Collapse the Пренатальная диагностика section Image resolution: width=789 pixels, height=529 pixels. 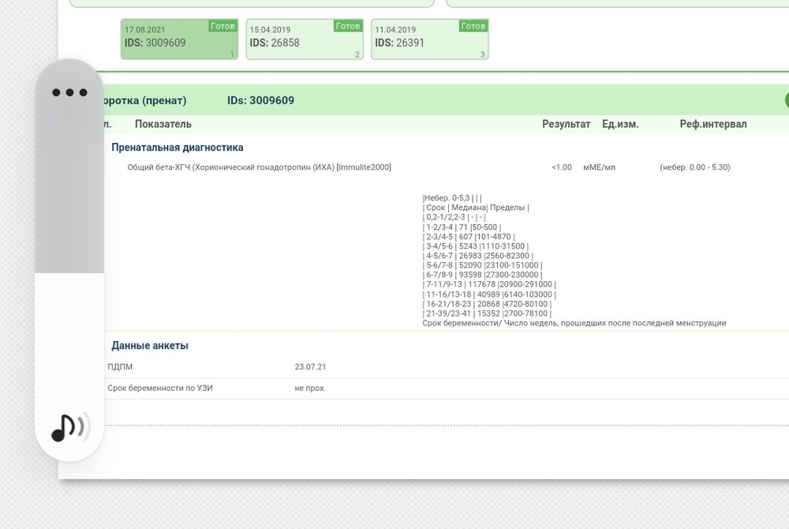(178, 148)
